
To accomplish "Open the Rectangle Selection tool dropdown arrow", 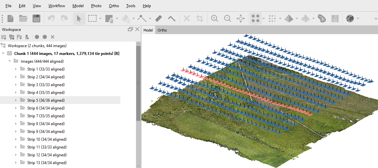I will [x=101, y=19].
